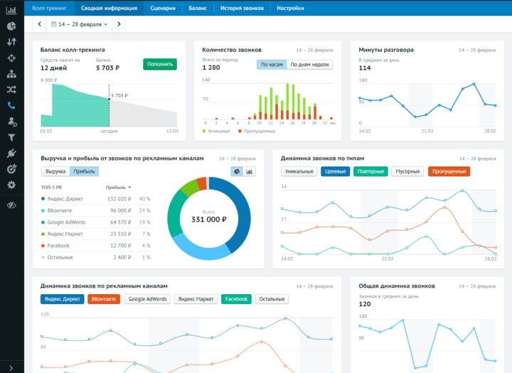Enable the Google AdWords channel filter
This screenshot has height=373, width=512.
pos(147,299)
